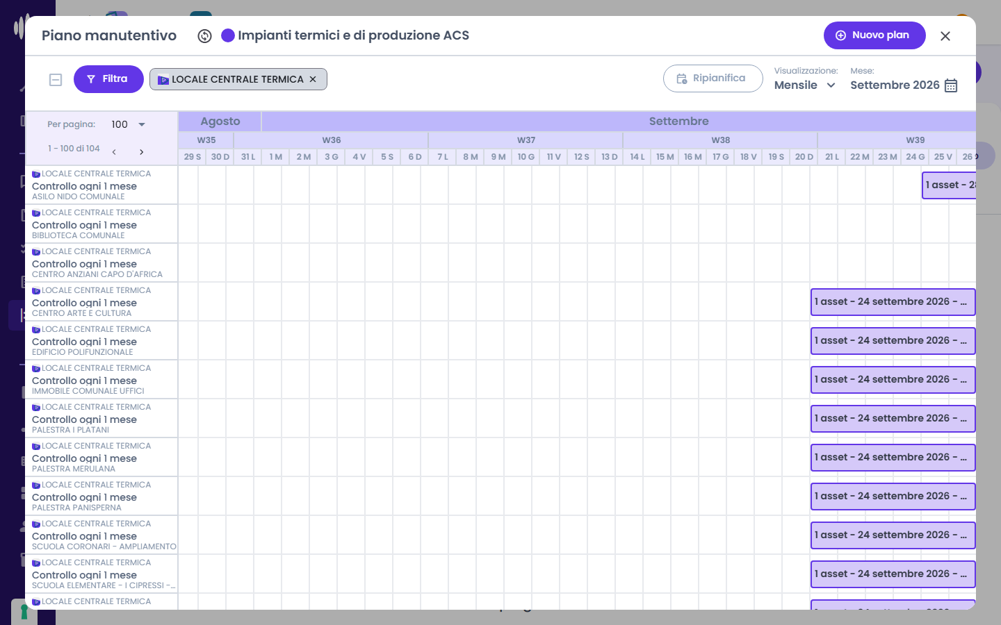Click the Settembre 2026 month field
The width and height of the screenshot is (1001, 625).
(895, 85)
